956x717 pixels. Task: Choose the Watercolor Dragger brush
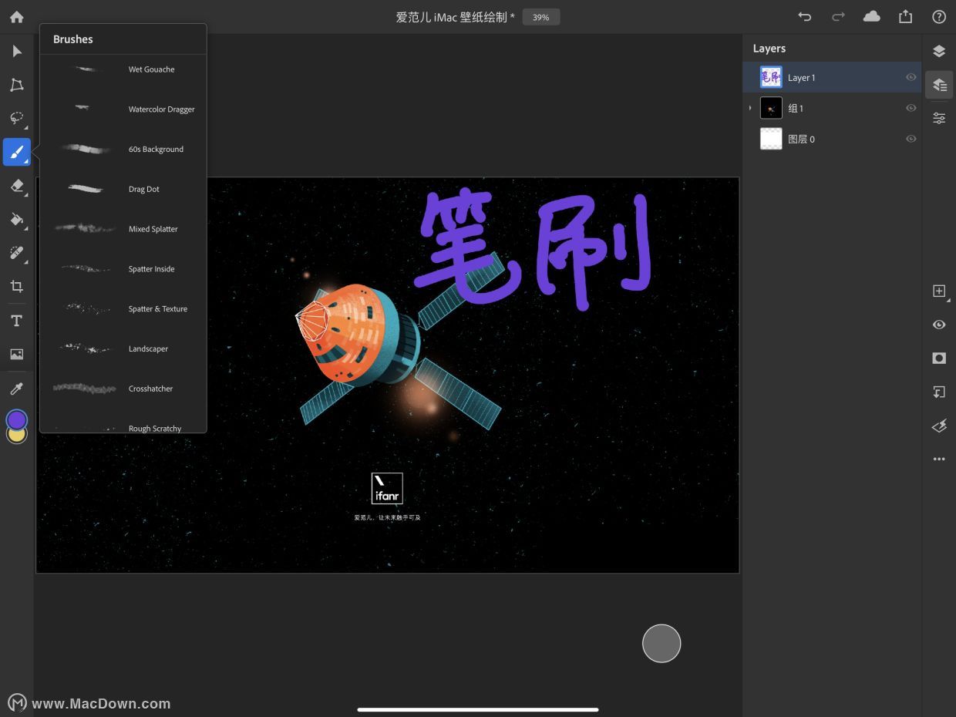123,109
